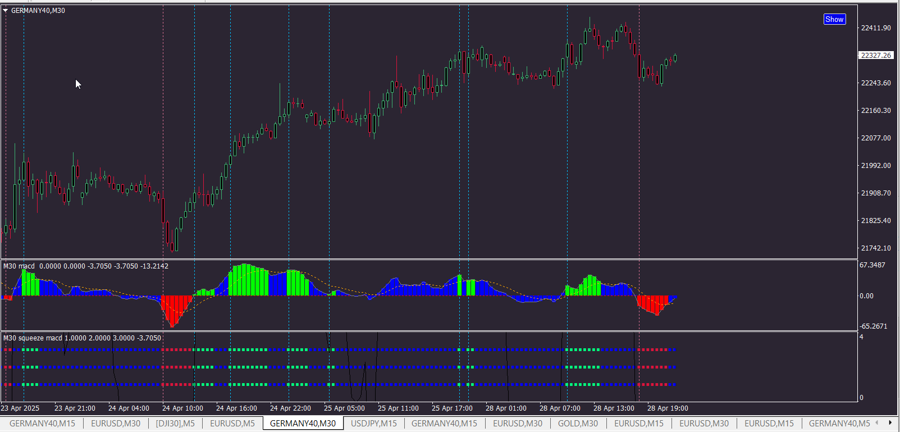Click the -65.2671 macd scale minimum
The image size is (900, 432).
pyautogui.click(x=873, y=326)
